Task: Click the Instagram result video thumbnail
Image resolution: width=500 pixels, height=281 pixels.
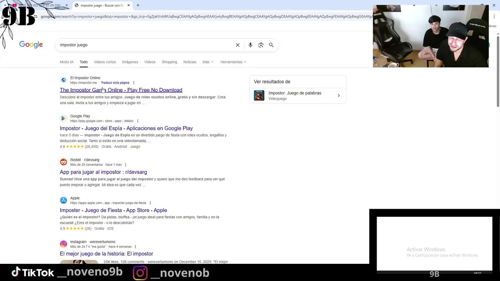Action: coord(79,261)
